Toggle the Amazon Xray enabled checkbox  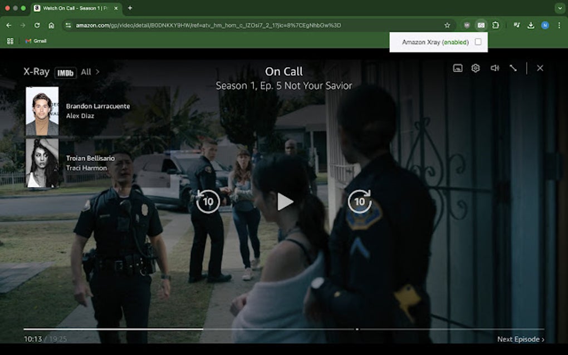pos(478,42)
